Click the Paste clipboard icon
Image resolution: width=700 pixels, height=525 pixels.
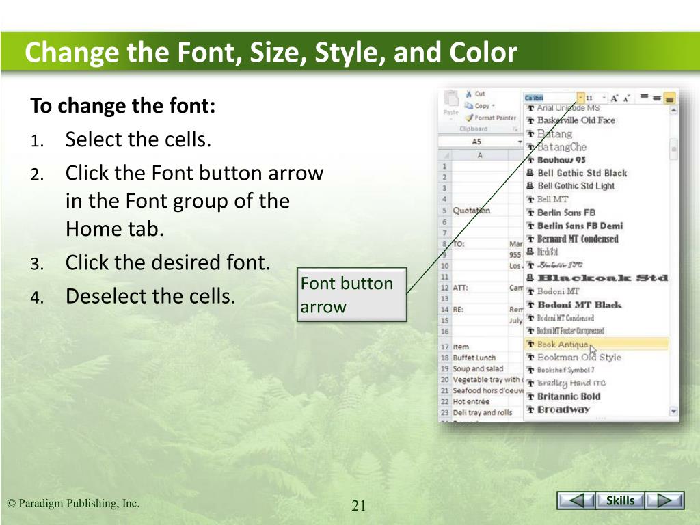(x=450, y=101)
